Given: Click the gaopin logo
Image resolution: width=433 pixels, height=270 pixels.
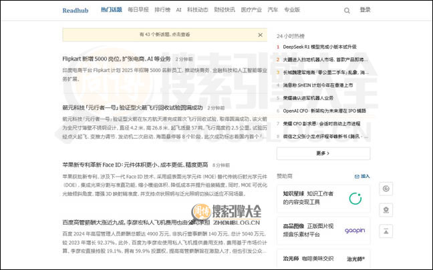Looking at the screenshot, I should click(x=355, y=230).
